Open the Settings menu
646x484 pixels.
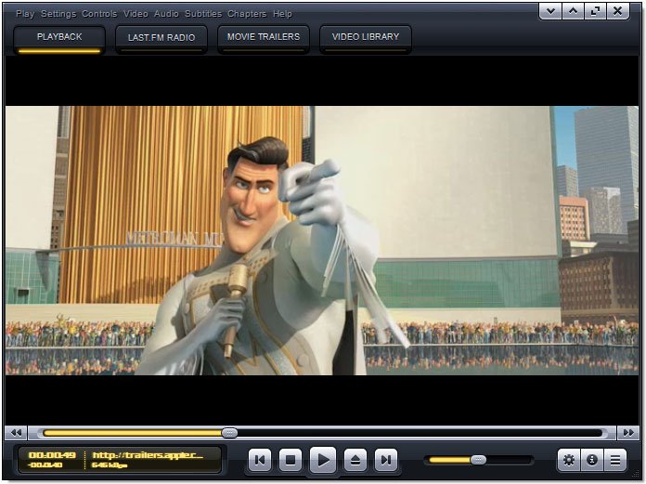(58, 14)
